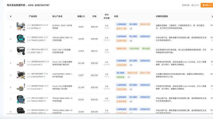Click the $92.51 price cell
Viewport: 213px width, 119px height.
tap(94, 51)
